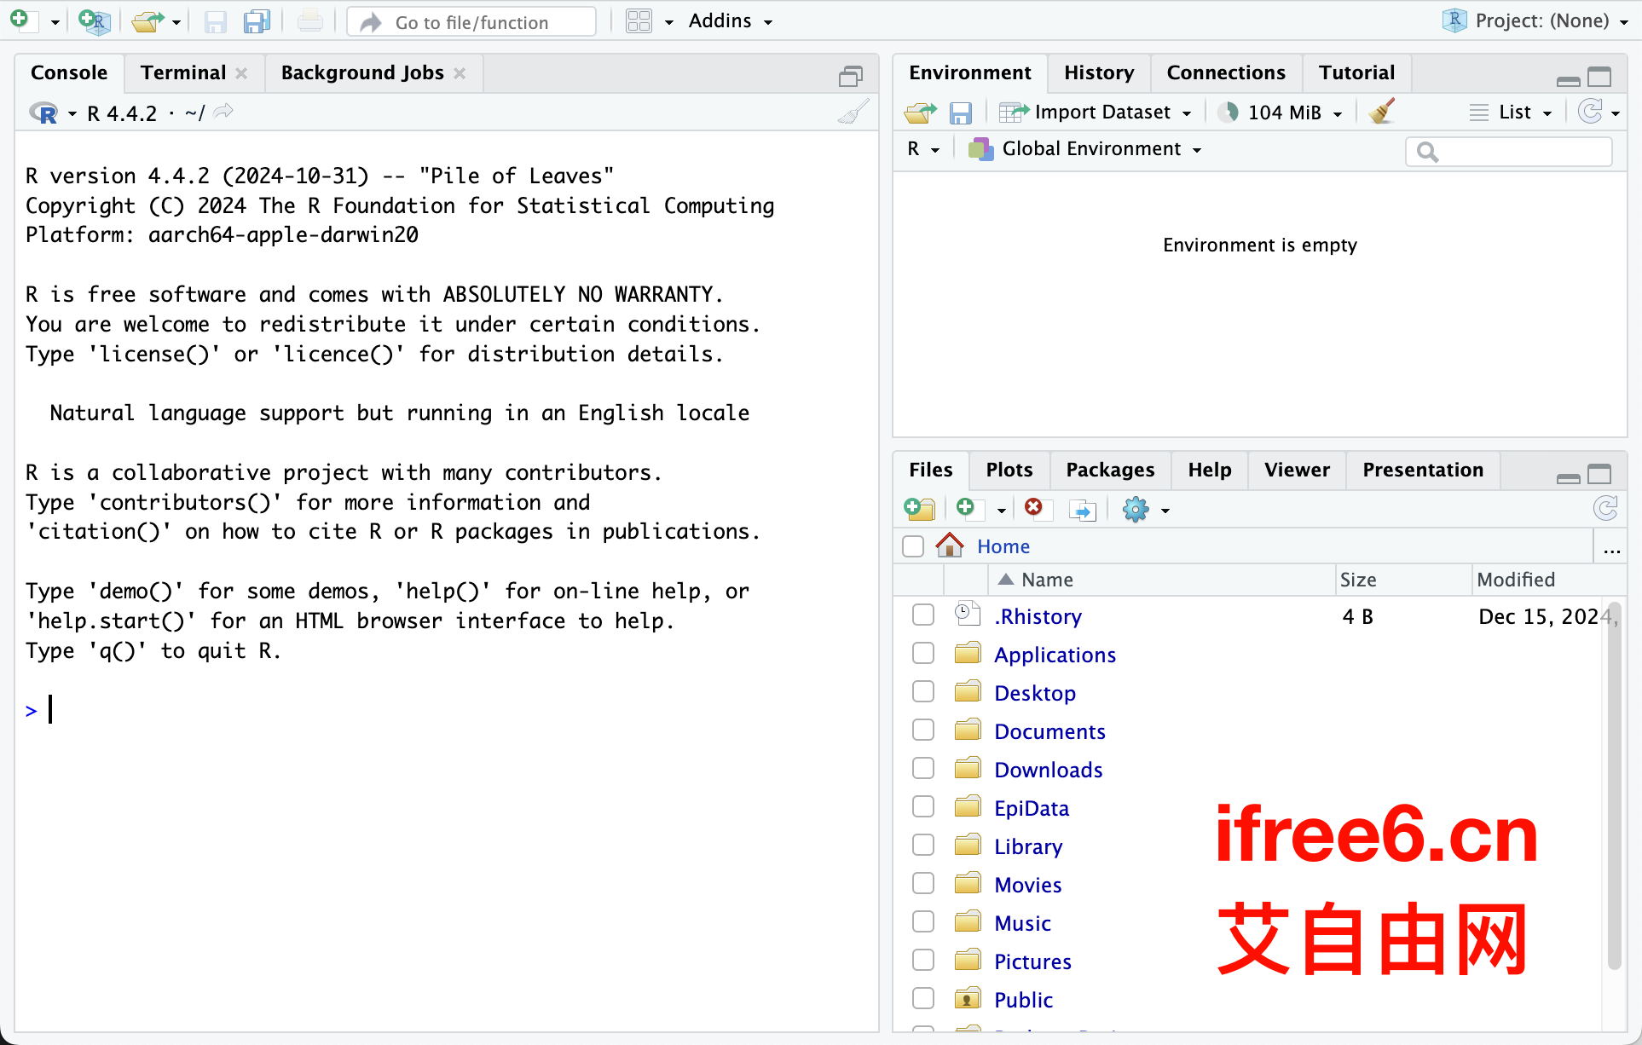Image resolution: width=1642 pixels, height=1045 pixels.
Task: Click the new file icon in toolbar
Action: pos(20,20)
